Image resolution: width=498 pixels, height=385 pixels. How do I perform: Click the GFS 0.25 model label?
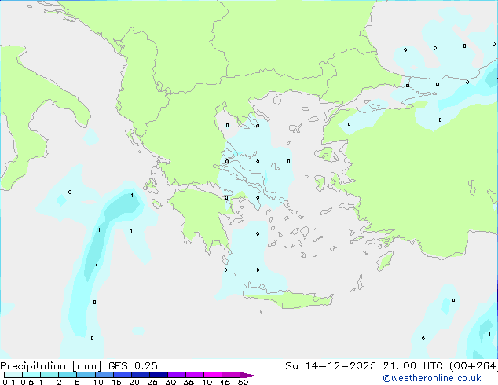133,366
